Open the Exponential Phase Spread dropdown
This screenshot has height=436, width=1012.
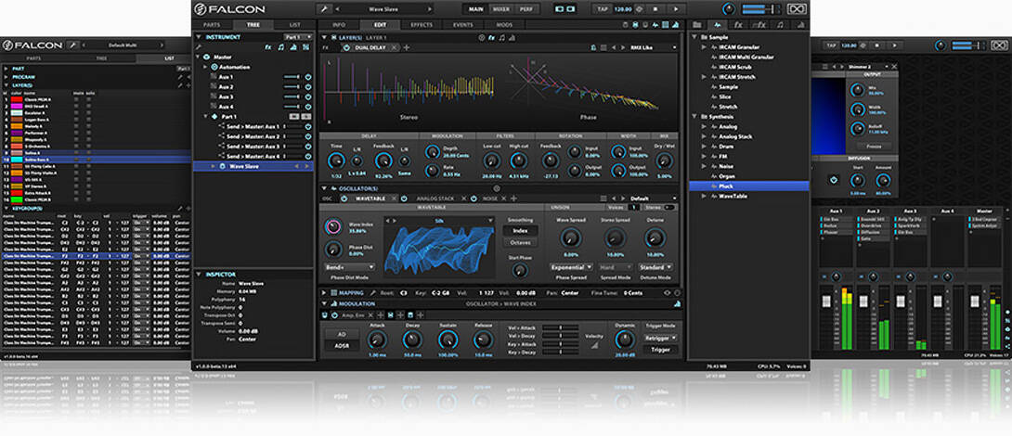571,267
